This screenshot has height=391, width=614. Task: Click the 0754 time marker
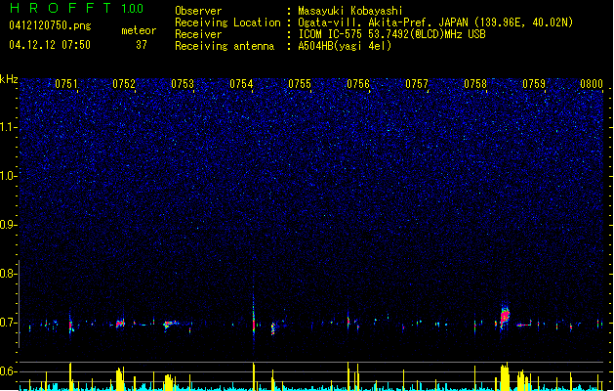[241, 84]
